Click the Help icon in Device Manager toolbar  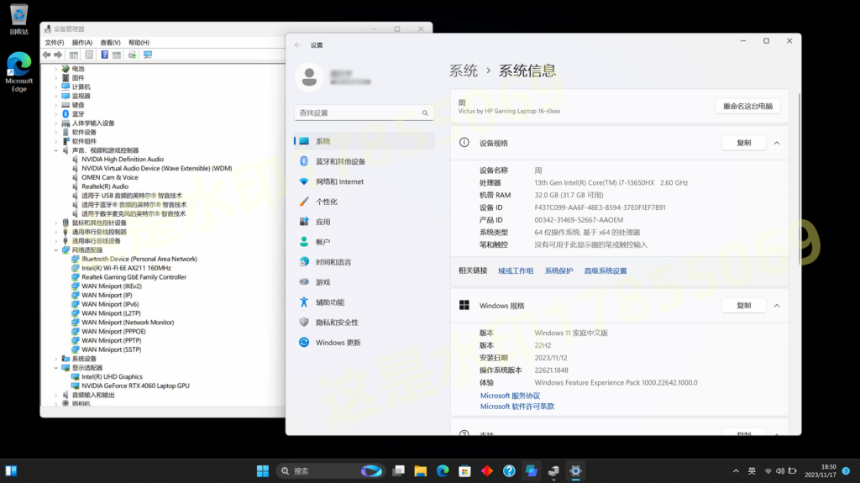[104, 55]
